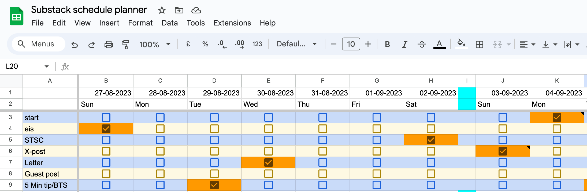Check the cloud save status icon
This screenshot has height=192, width=587.
click(x=196, y=10)
